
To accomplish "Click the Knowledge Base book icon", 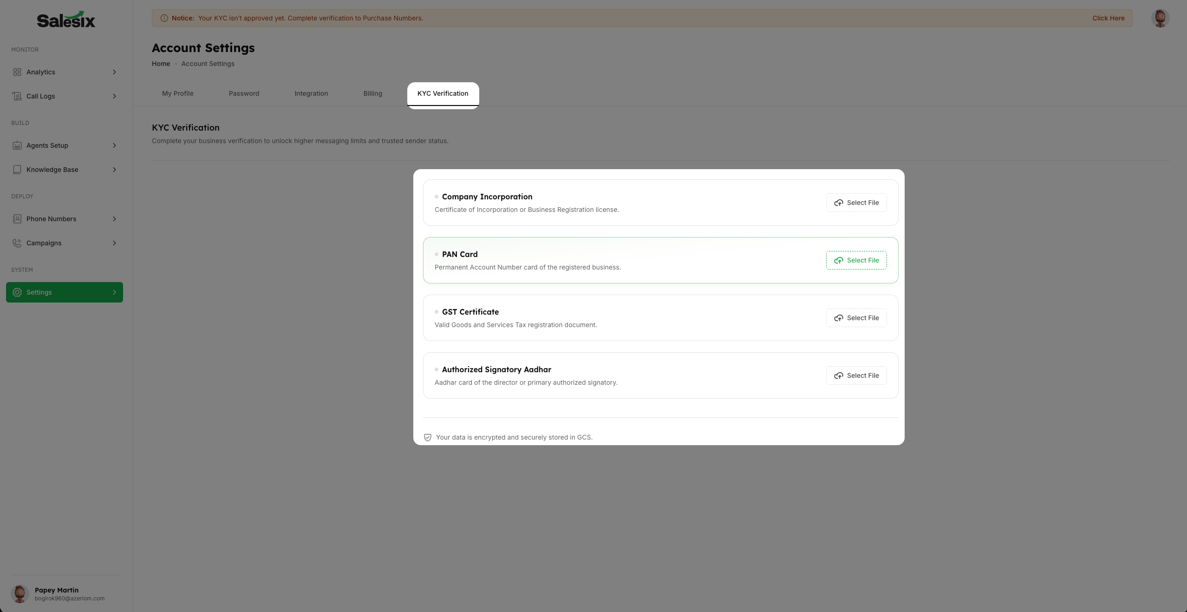I will click(17, 170).
